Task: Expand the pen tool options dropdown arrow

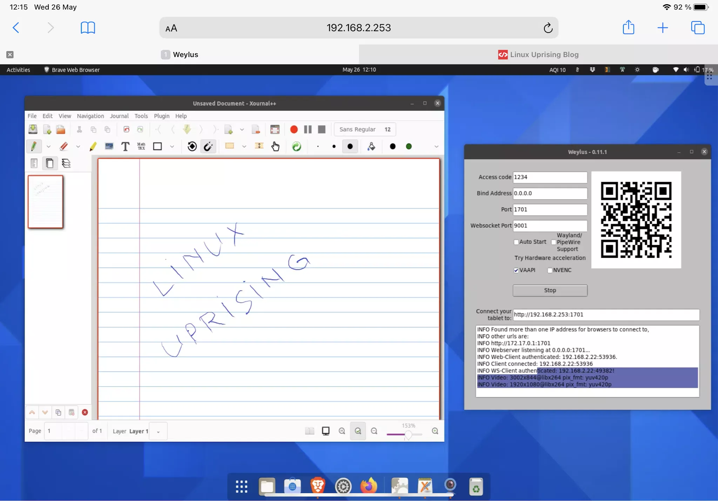Action: [48, 147]
